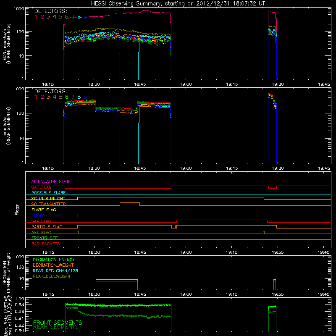Pick detector 5 in rear segments legend
Image resolution: width=336 pixels, height=336 pixels.
click(60, 97)
